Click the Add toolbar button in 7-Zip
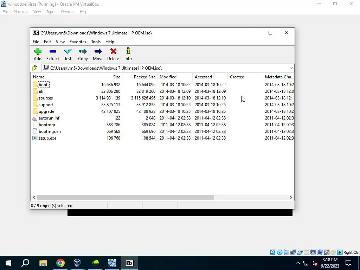The width and height of the screenshot is (360, 270). [x=38, y=54]
